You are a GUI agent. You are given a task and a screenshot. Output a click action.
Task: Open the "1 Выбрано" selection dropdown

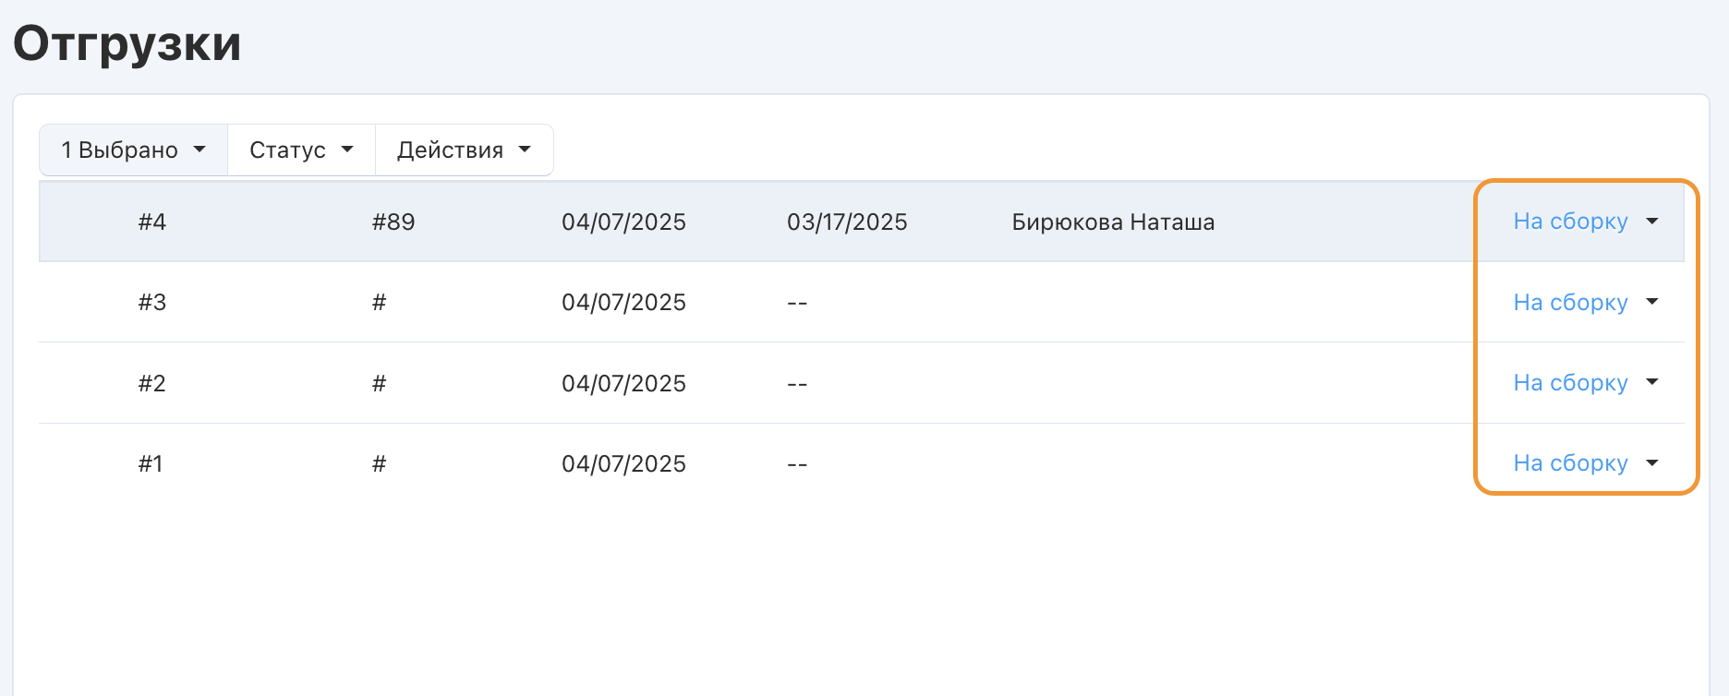click(x=133, y=150)
